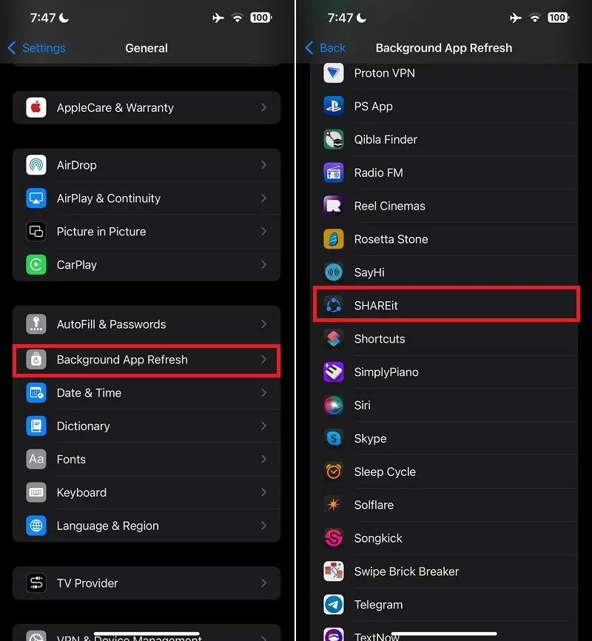The image size is (592, 641).
Task: Open the Fonts settings row
Action: click(147, 459)
